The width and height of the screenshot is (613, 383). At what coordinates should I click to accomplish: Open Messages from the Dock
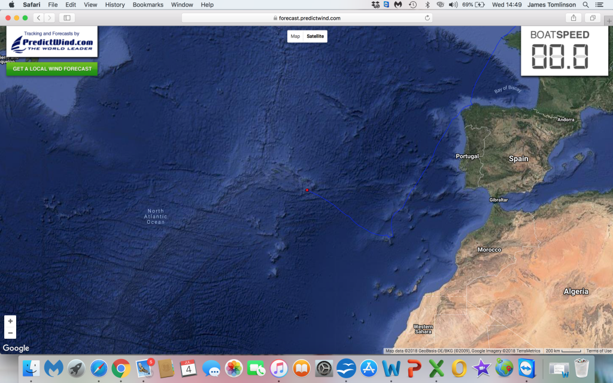click(211, 368)
